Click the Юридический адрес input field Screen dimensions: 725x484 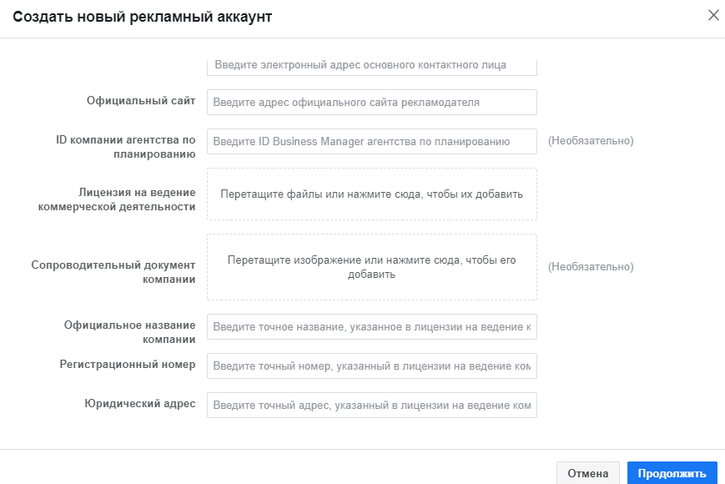tap(372, 406)
